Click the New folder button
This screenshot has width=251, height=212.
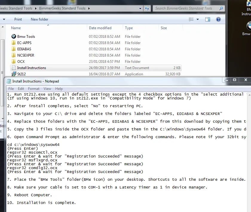[x=39, y=19]
